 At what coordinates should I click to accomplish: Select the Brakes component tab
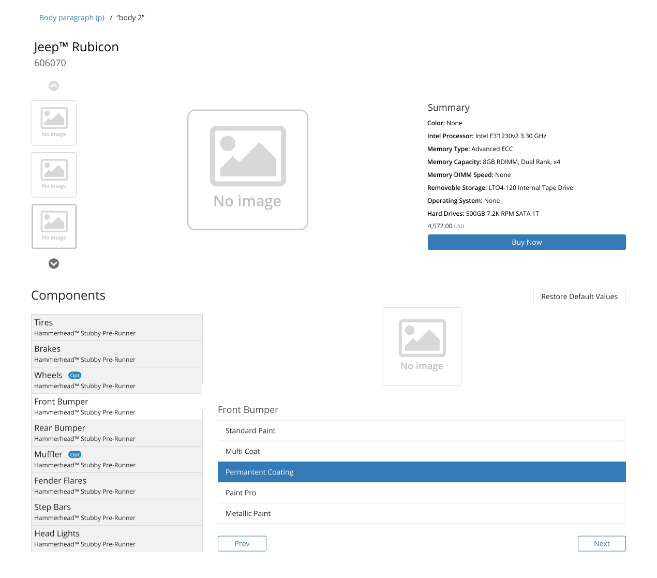click(117, 354)
